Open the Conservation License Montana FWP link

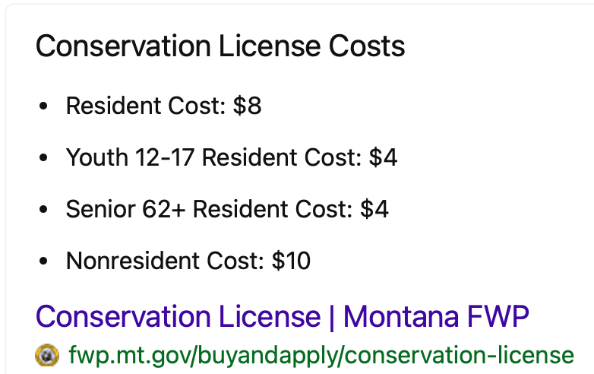tap(282, 316)
